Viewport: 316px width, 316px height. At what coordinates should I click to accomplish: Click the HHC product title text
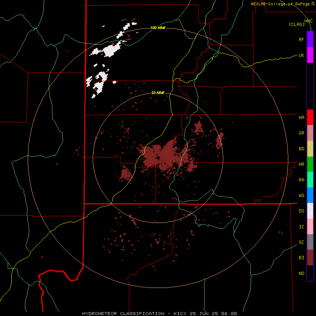coord(308,21)
